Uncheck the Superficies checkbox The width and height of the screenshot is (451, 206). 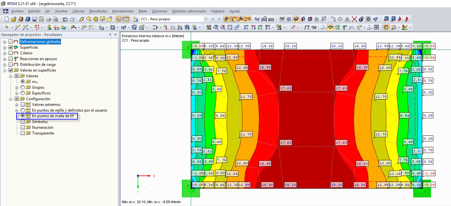11,47
